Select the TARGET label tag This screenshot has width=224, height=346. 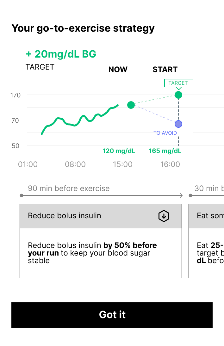click(x=178, y=83)
